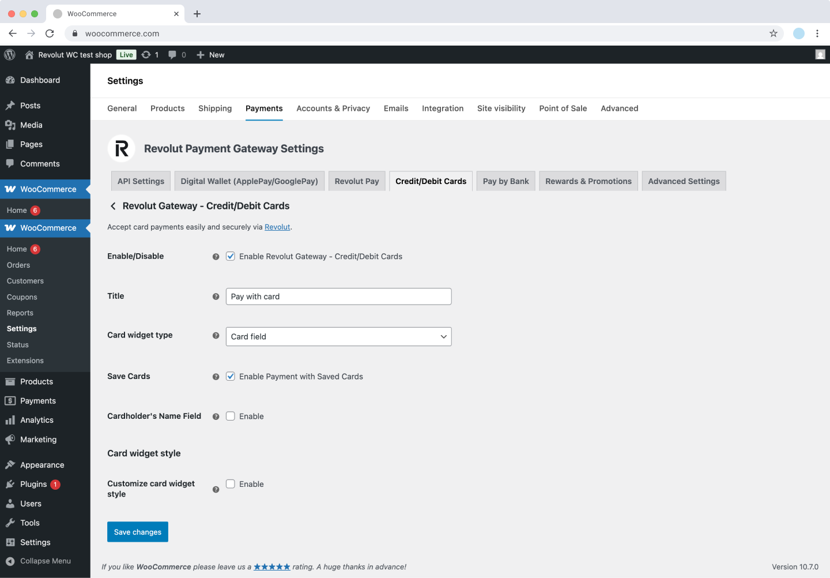The image size is (830, 578).
Task: Open the Advanced settings tab
Action: coord(620,108)
